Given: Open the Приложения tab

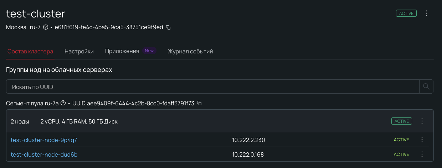Looking at the screenshot, I should coord(122,51).
